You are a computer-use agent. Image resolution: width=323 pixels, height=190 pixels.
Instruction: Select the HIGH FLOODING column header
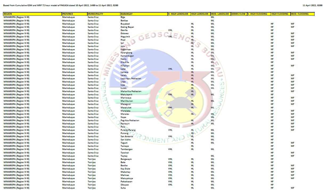tap(280, 14)
